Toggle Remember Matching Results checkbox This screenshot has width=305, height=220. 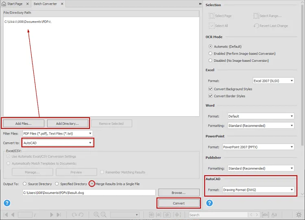[x=102, y=172]
